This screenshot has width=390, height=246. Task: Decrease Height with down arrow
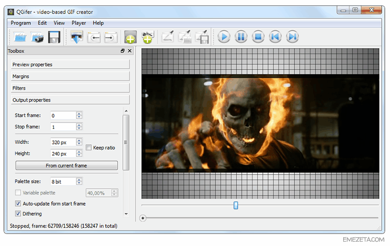coord(79,155)
